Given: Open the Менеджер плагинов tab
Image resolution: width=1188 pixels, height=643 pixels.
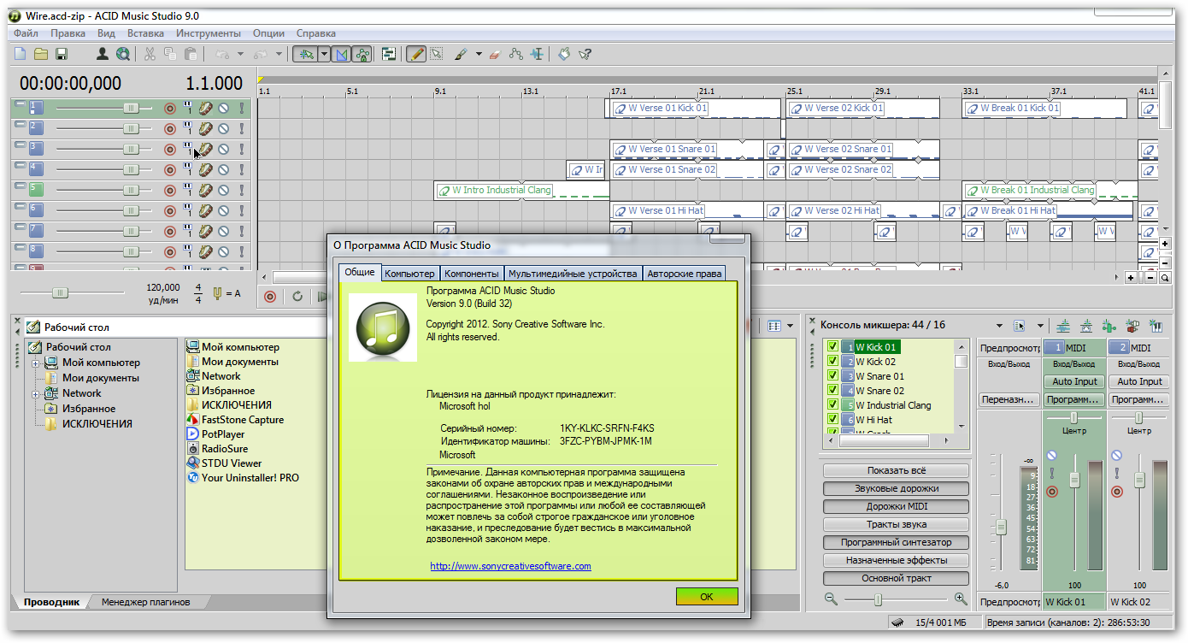Looking at the screenshot, I should click(x=146, y=602).
